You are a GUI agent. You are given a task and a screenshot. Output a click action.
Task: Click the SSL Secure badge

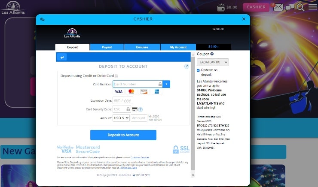tap(181, 150)
